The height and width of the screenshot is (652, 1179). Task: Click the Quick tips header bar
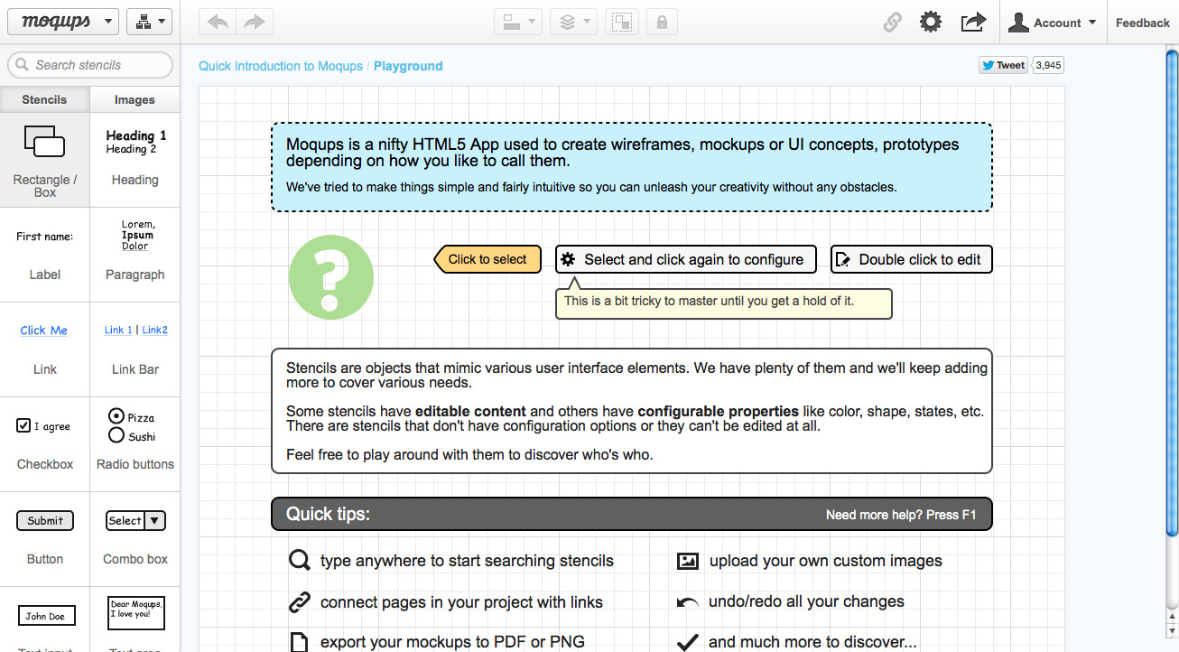click(632, 514)
